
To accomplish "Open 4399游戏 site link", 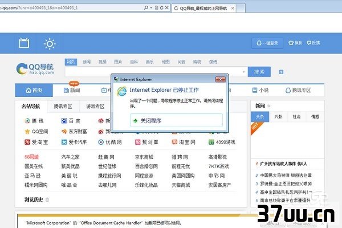I will tap(222, 142).
